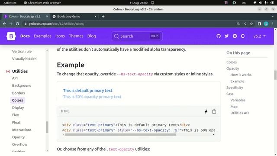Jump to Sass section
Screen dimensions: 277x156
230,94
